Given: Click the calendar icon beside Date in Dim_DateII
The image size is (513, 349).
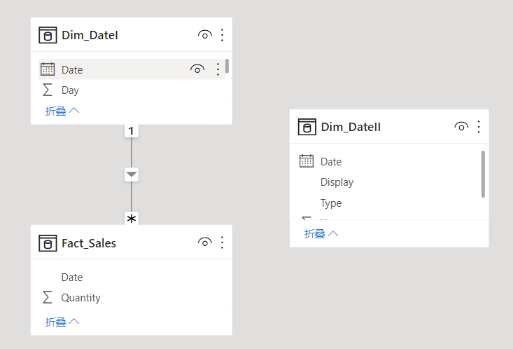Looking at the screenshot, I should [307, 161].
